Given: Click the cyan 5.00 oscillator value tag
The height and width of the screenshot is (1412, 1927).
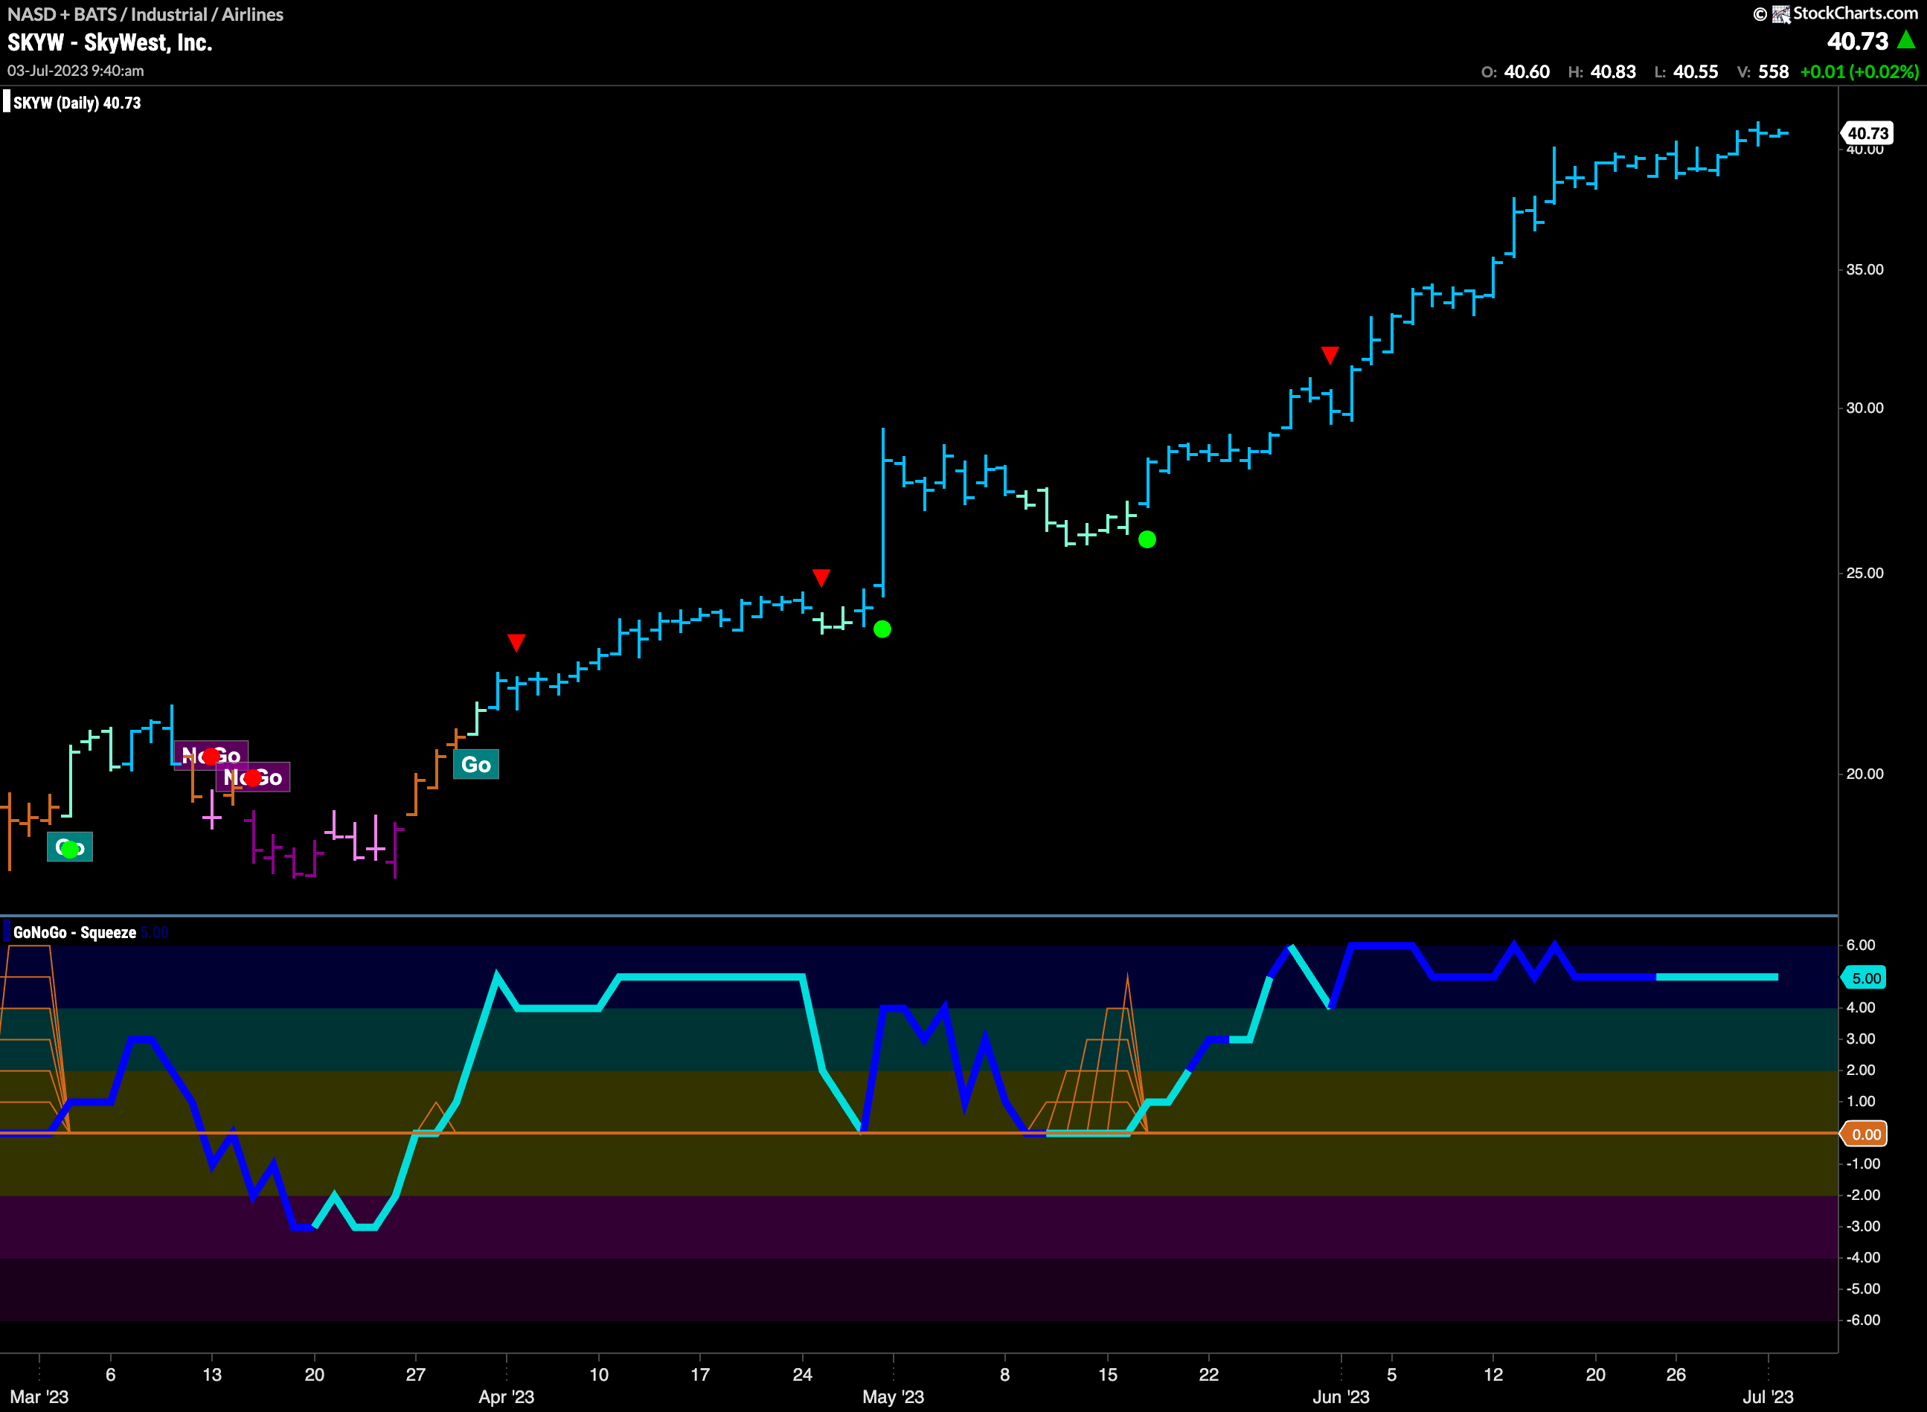Looking at the screenshot, I should [x=1865, y=978].
